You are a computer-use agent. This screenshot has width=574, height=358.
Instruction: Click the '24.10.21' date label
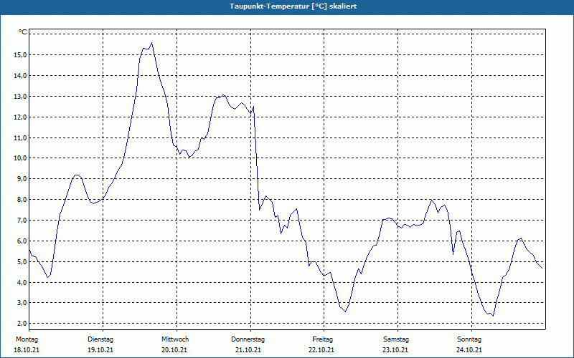coord(469,350)
